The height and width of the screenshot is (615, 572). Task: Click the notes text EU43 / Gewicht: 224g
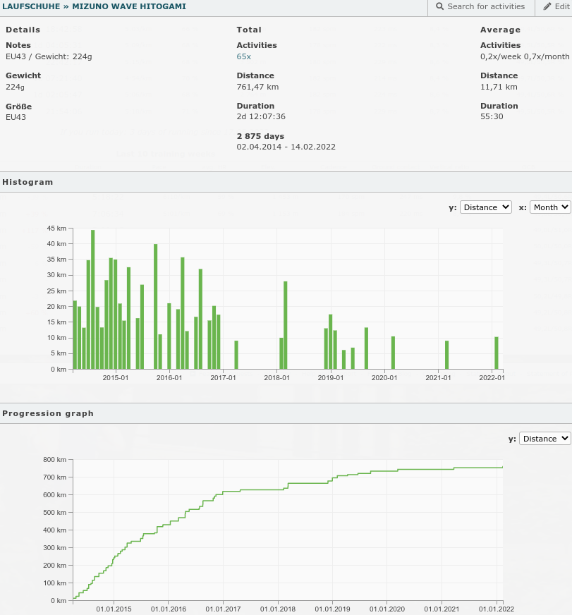[49, 56]
